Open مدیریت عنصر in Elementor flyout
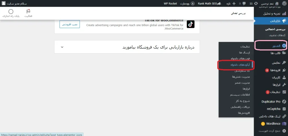Image resolution: width=288 pixels, height=136 pixels. [242, 83]
